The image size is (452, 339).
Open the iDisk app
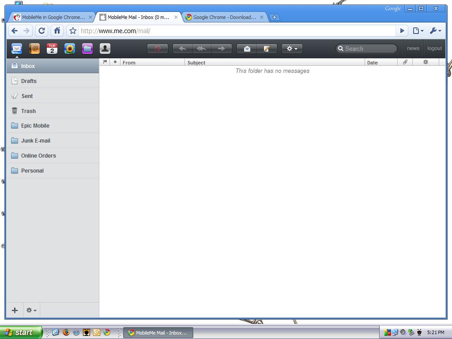pyautogui.click(x=87, y=49)
